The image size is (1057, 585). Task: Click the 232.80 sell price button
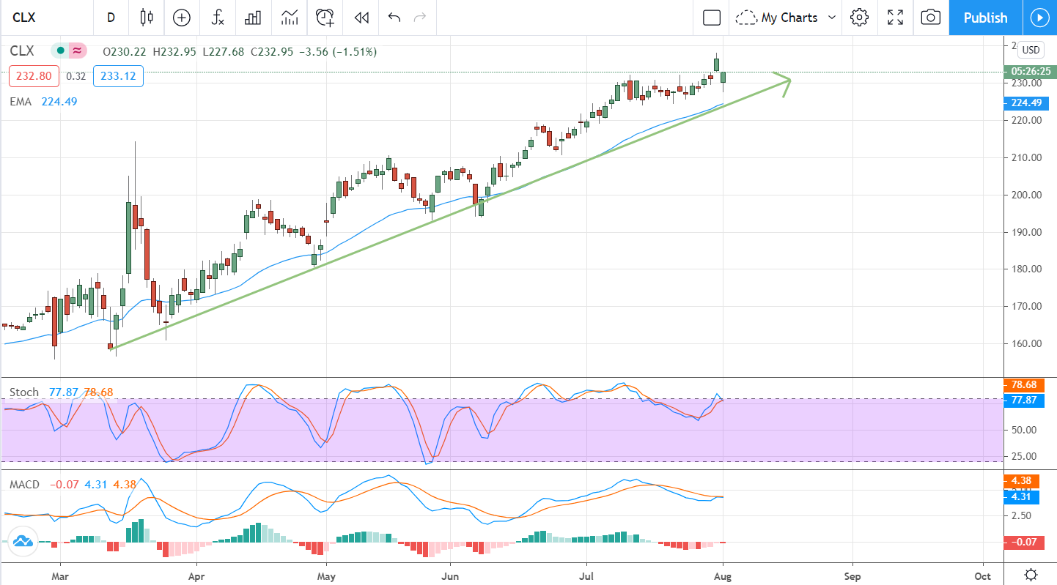tap(29, 75)
